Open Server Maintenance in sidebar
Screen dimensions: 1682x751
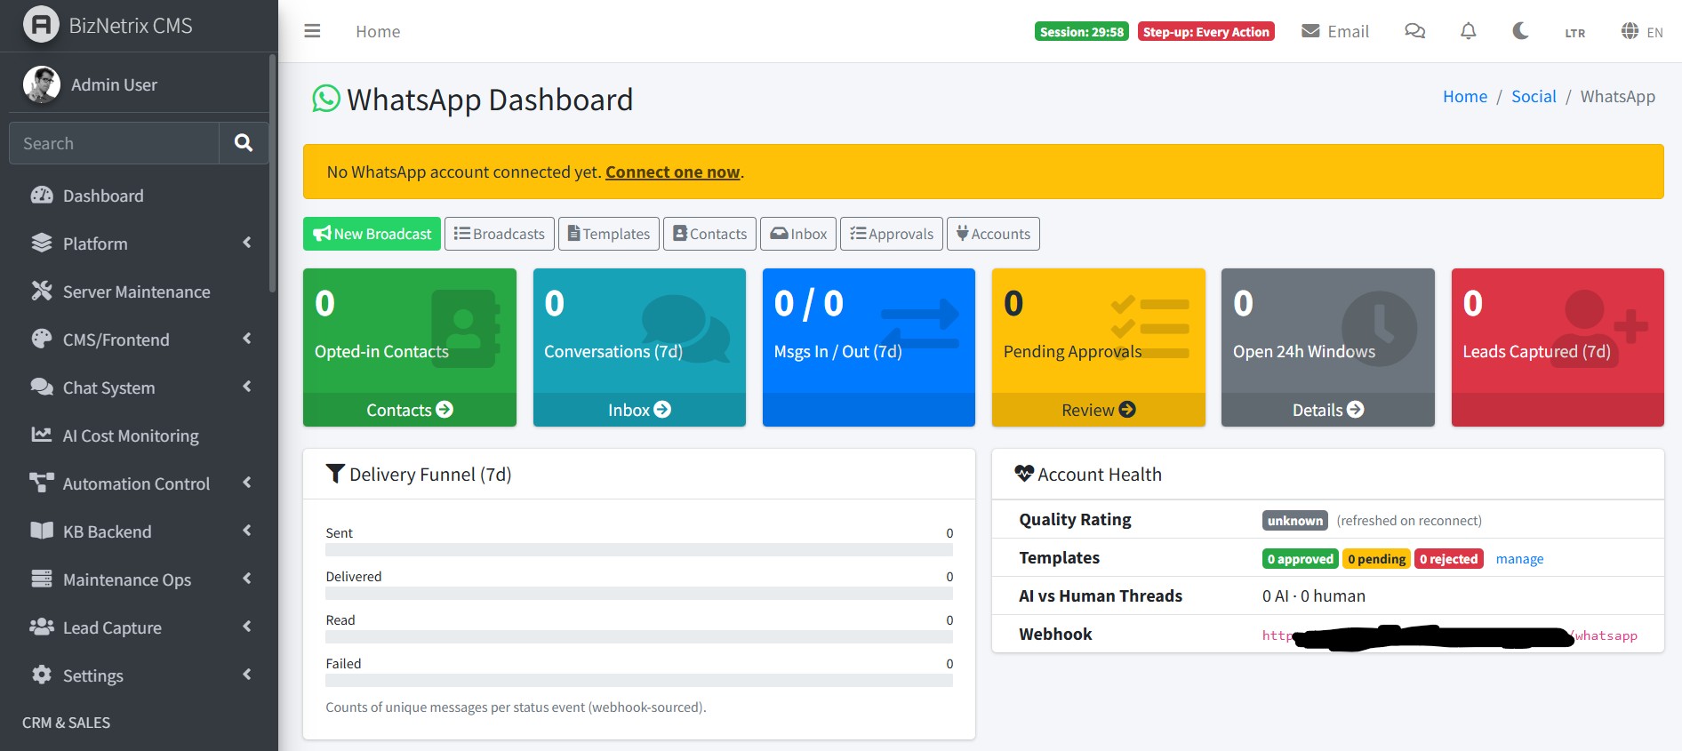pyautogui.click(x=139, y=292)
